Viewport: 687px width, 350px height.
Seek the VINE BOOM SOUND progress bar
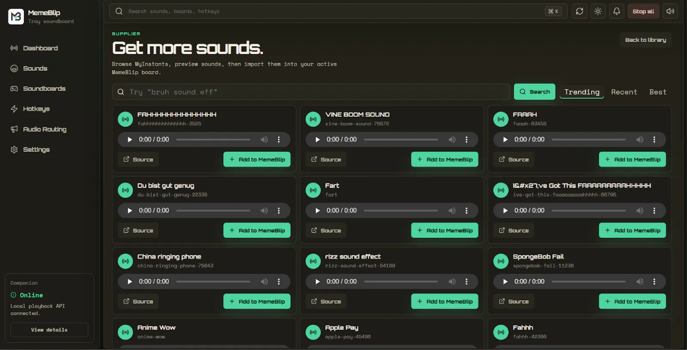coord(401,140)
